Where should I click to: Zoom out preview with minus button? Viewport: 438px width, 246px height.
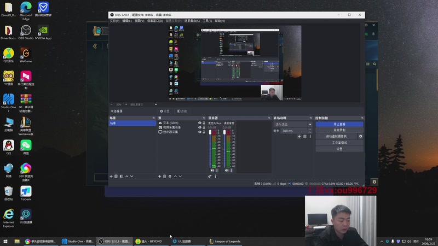[112, 104]
